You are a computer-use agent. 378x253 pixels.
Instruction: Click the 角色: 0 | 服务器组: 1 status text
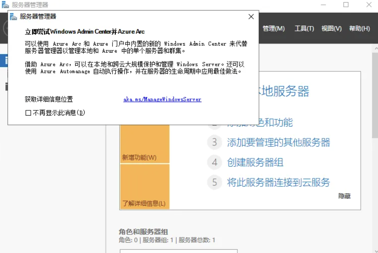click(146, 240)
